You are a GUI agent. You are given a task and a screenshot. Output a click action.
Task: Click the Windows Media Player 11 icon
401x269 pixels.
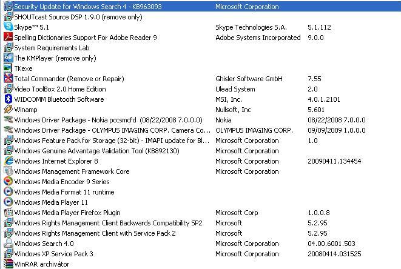tap(8, 202)
